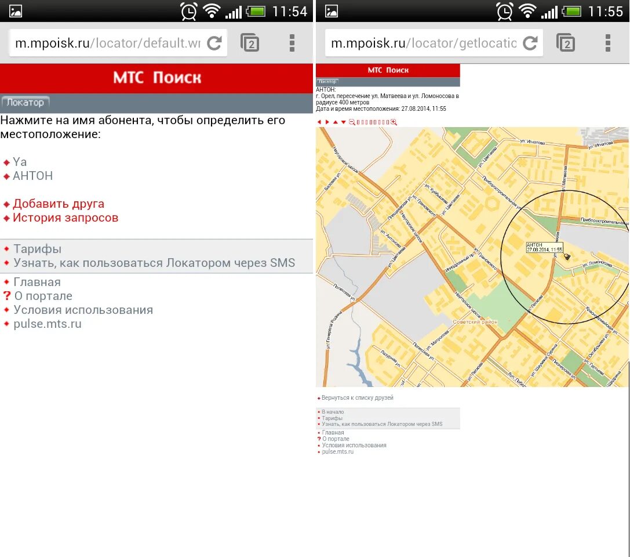Focus left address bar m.mpoisk.ru/locator/default
Screen dimensions: 630x557
[x=108, y=42]
